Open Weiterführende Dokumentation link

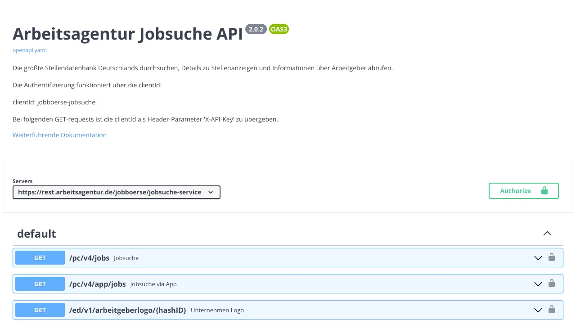[x=59, y=135]
